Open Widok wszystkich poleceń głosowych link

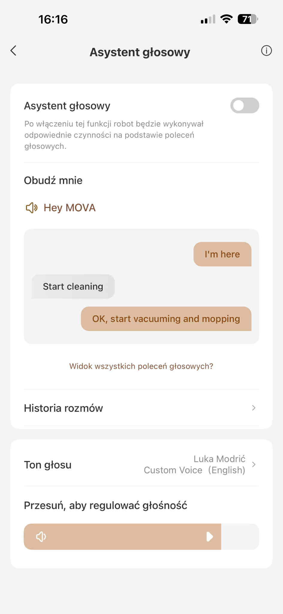141,366
